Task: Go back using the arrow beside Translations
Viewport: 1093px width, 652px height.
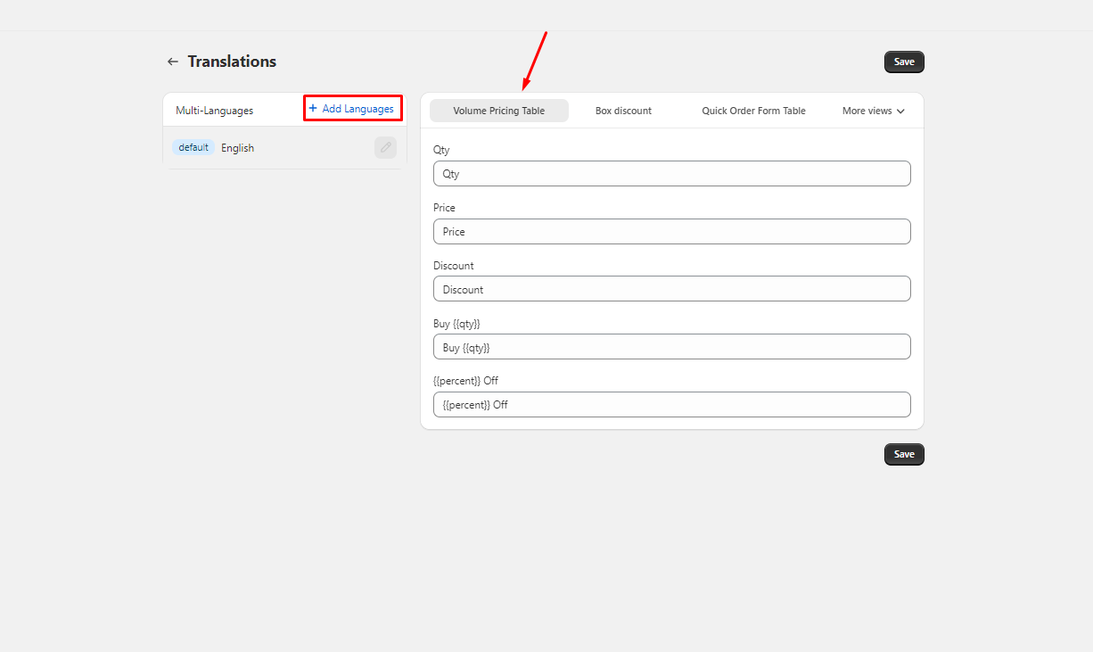Action: coord(173,62)
